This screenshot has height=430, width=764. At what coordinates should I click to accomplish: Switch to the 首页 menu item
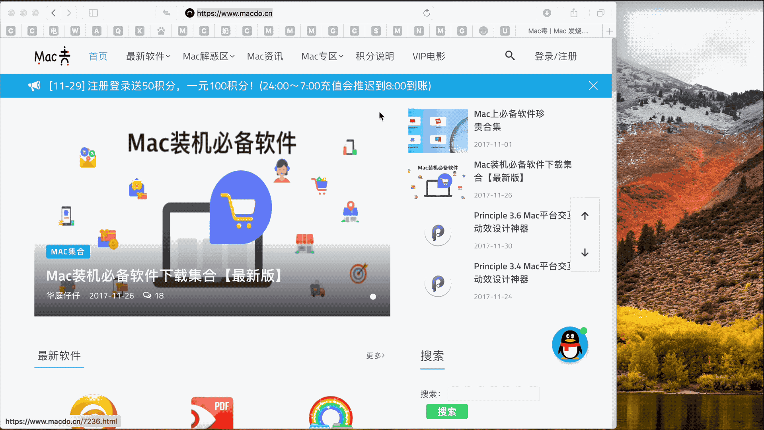pos(98,56)
